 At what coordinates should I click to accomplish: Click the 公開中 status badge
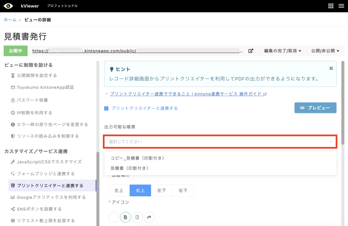(15, 51)
